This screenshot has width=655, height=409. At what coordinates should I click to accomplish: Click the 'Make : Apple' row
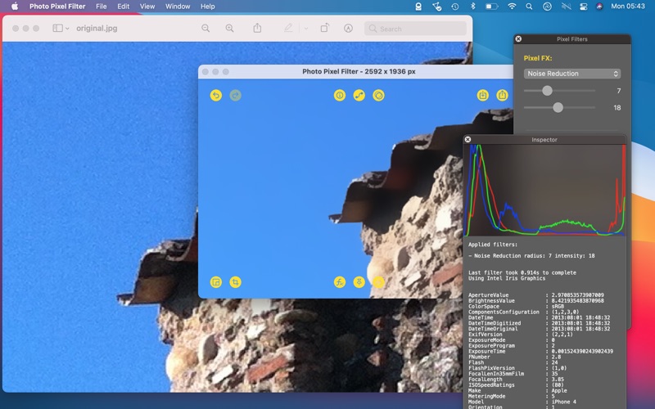click(x=517, y=391)
